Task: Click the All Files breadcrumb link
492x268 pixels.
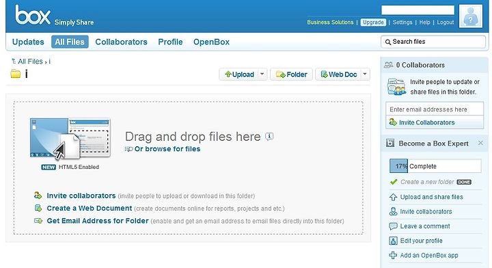Action: 30,62
